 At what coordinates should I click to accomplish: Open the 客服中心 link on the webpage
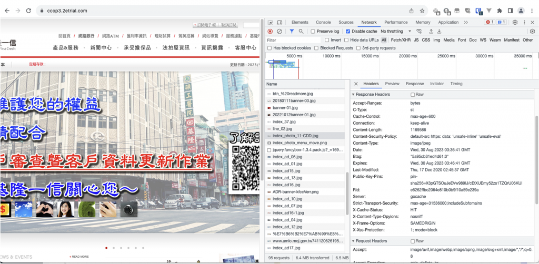[x=246, y=48]
